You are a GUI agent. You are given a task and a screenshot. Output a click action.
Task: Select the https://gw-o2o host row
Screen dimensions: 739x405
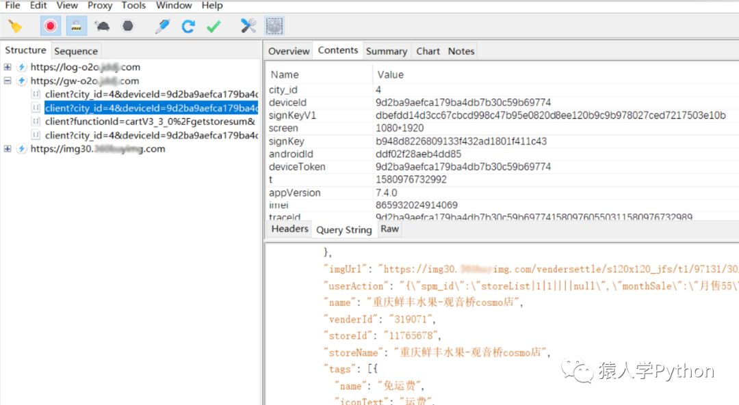pyautogui.click(x=85, y=81)
